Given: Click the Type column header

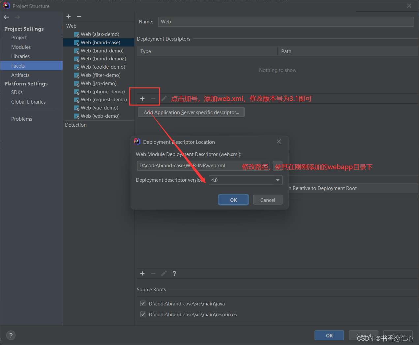Looking at the screenshot, I should (207, 51).
